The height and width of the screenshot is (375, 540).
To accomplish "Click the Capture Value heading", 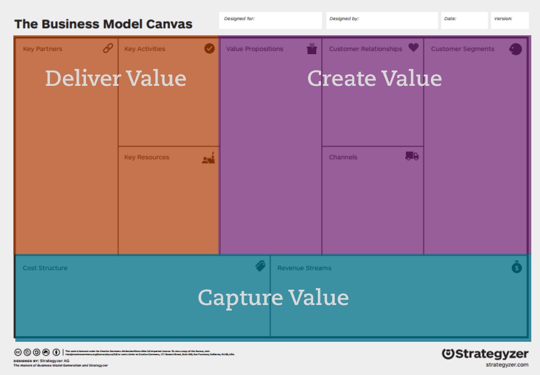I will click(273, 298).
